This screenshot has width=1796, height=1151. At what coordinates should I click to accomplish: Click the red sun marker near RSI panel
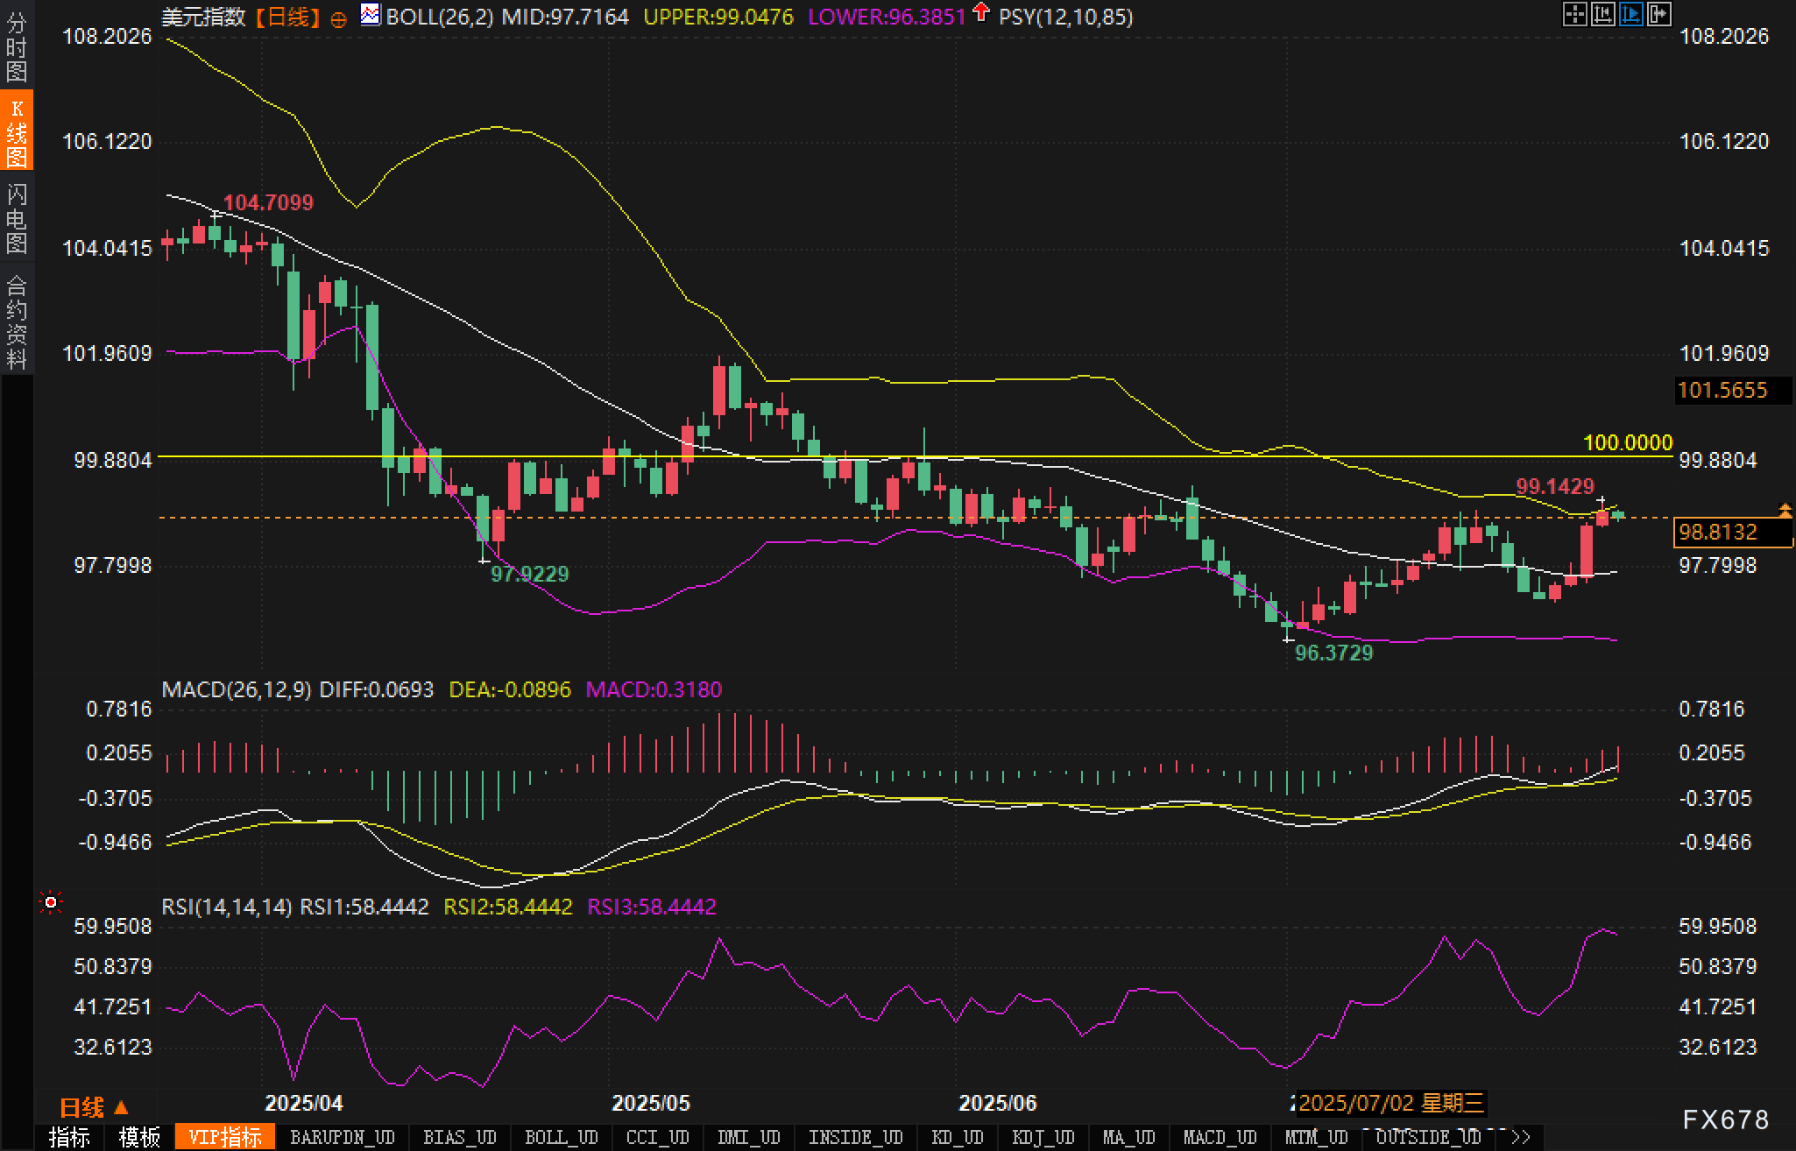click(51, 902)
